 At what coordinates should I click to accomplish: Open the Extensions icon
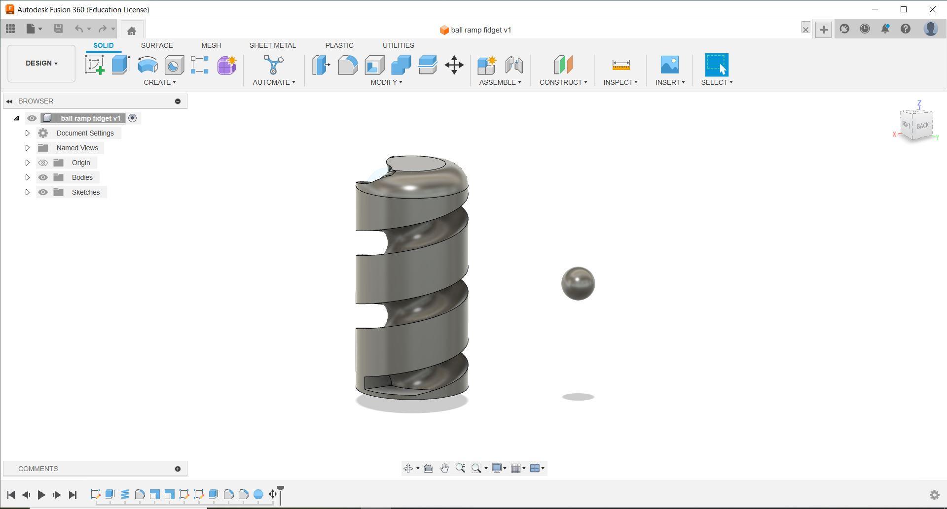tap(844, 29)
